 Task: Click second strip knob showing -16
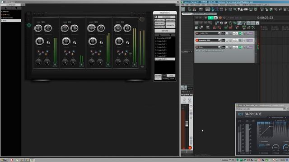(75, 28)
